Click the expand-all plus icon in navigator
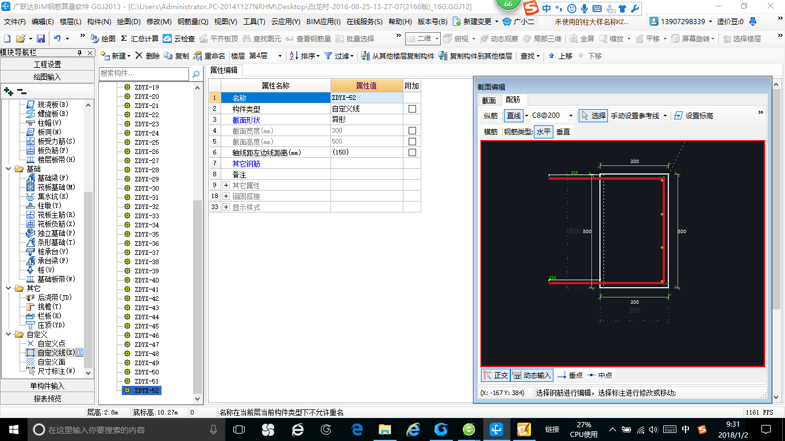 tap(8, 91)
